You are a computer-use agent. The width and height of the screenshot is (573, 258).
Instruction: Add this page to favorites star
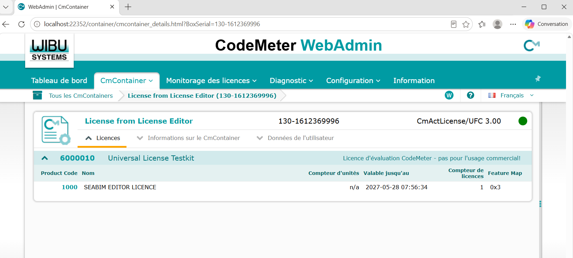pyautogui.click(x=466, y=24)
